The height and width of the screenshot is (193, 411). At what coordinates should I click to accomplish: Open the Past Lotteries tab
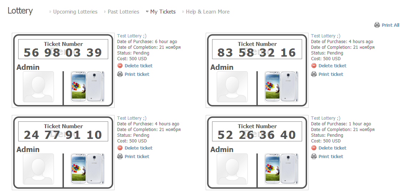[124, 12]
